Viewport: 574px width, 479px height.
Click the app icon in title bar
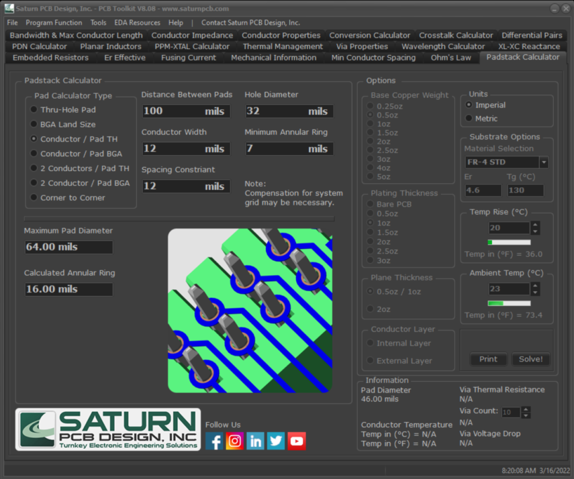[x=9, y=9]
